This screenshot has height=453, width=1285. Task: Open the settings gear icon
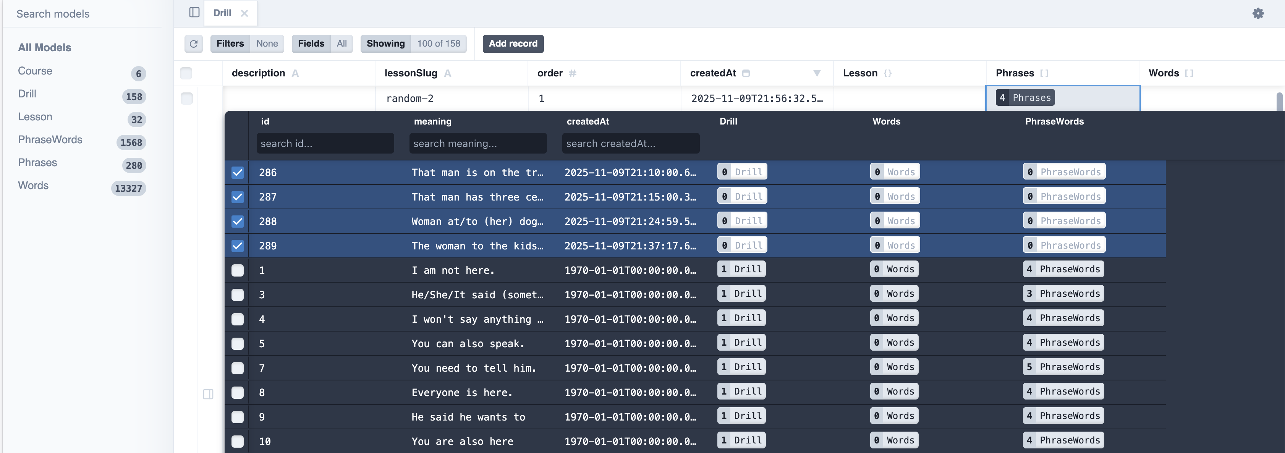click(x=1258, y=13)
